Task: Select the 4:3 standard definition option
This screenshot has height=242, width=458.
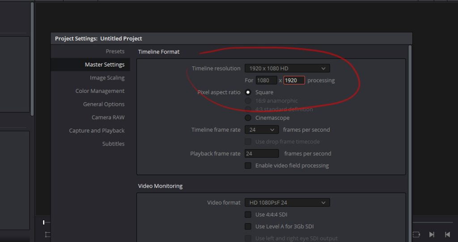Action: [248, 109]
